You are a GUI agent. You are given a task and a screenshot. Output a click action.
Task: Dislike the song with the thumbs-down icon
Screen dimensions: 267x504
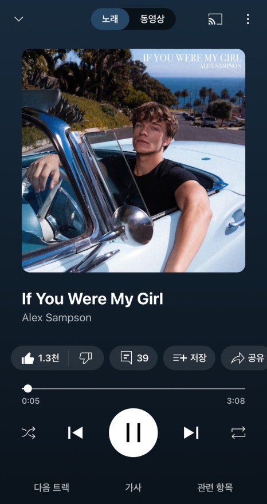(86, 358)
